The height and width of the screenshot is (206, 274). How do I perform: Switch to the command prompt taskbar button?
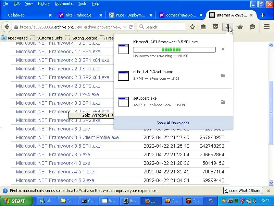point(89,201)
